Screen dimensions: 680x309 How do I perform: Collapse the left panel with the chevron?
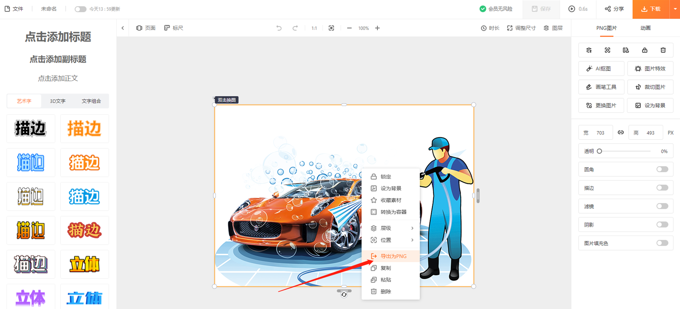123,28
